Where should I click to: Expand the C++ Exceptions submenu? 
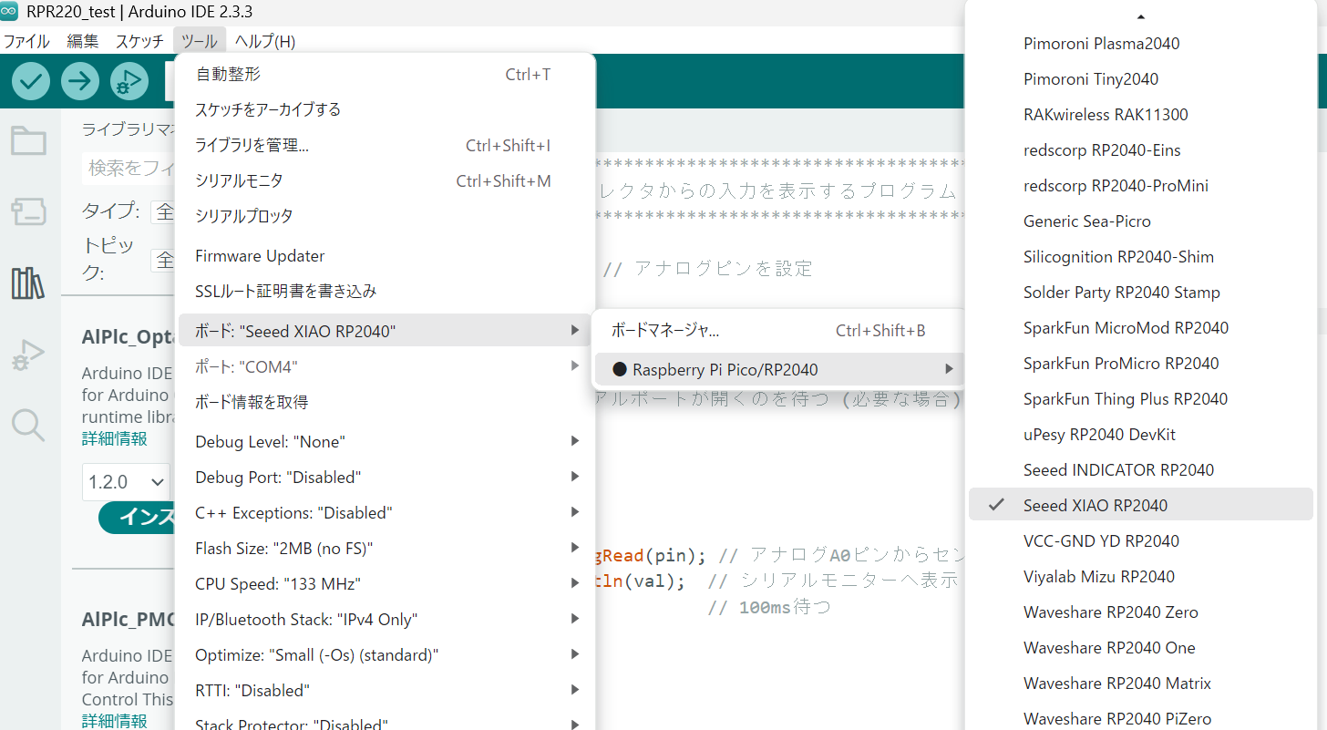point(385,513)
